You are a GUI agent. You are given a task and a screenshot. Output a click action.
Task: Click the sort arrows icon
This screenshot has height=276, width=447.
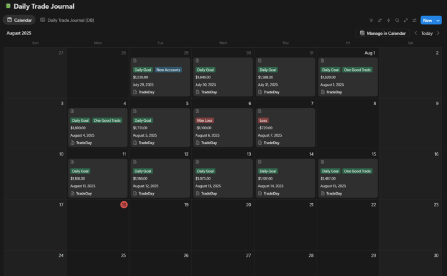pos(380,21)
